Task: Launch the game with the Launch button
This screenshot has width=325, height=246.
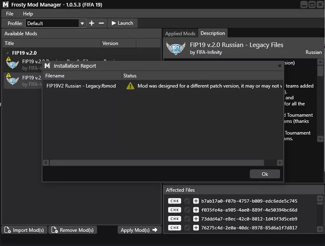Action: coord(122,23)
